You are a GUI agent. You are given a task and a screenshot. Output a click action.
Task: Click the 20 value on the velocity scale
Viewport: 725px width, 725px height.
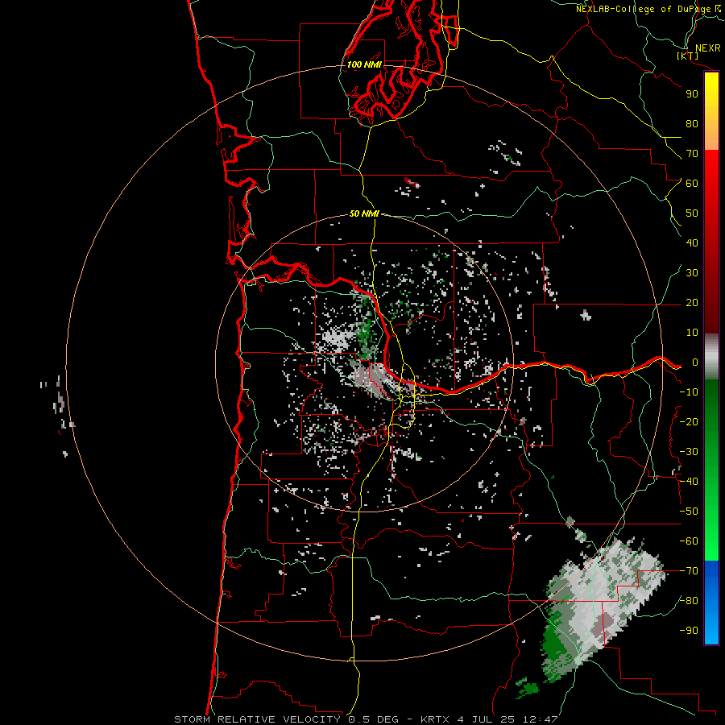coord(692,302)
